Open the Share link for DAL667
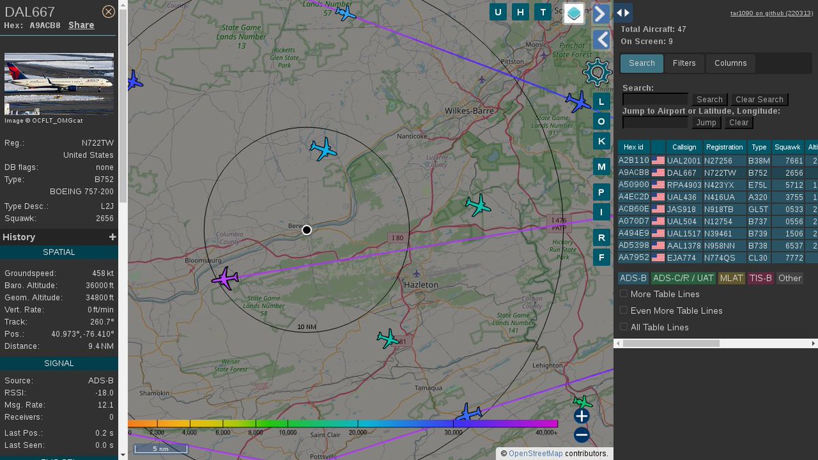818x460 pixels. (x=81, y=25)
